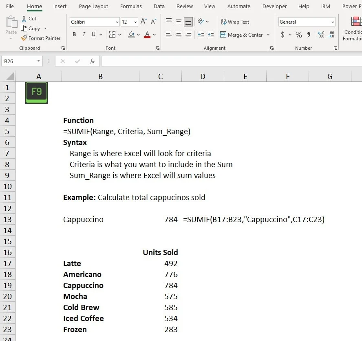Viewport: 362px width, 341px height.
Task: Open the Developer ribbon tab
Action: (x=274, y=6)
